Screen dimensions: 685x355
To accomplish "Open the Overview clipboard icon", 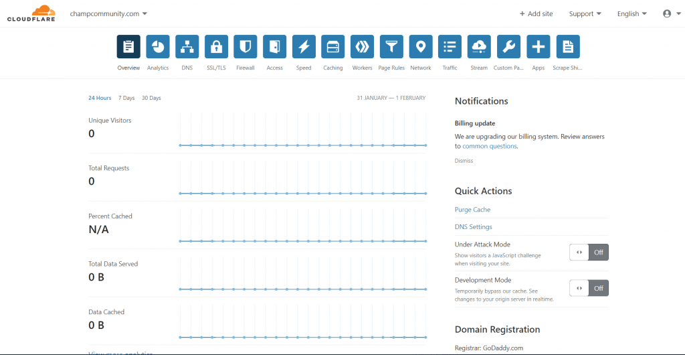I will (128, 47).
